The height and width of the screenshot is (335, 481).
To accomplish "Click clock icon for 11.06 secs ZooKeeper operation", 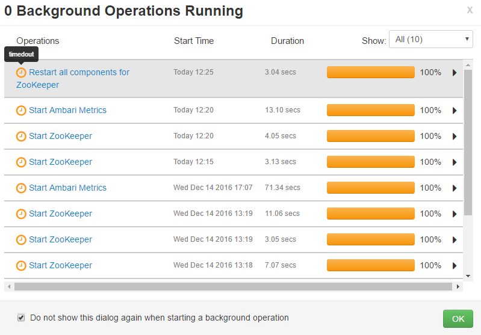I will 21,214.
